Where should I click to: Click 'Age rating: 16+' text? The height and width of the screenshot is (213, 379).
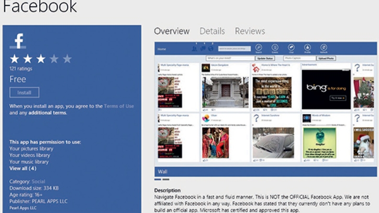(x=26, y=194)
